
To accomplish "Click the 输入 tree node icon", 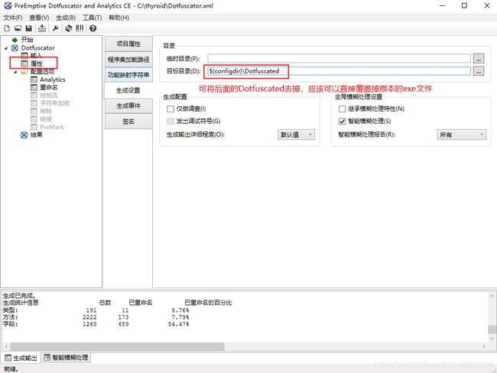I will [x=24, y=56].
